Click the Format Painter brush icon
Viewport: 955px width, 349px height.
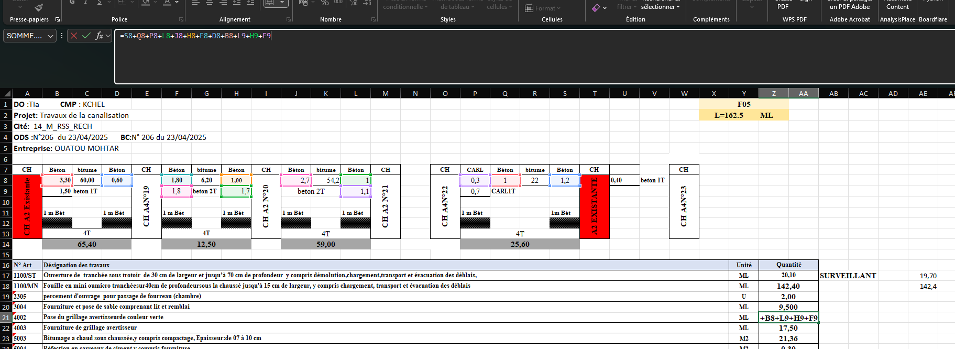coord(39,7)
